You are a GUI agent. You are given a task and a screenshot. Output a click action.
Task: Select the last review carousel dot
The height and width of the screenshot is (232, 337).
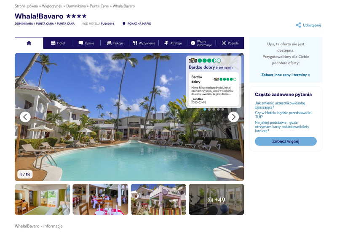(223, 109)
